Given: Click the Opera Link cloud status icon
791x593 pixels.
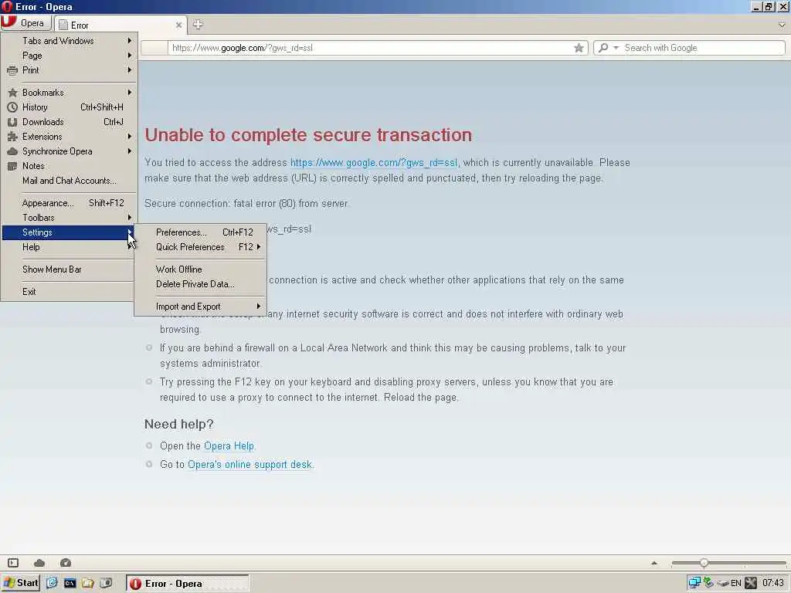Looking at the screenshot, I should coord(39,563).
